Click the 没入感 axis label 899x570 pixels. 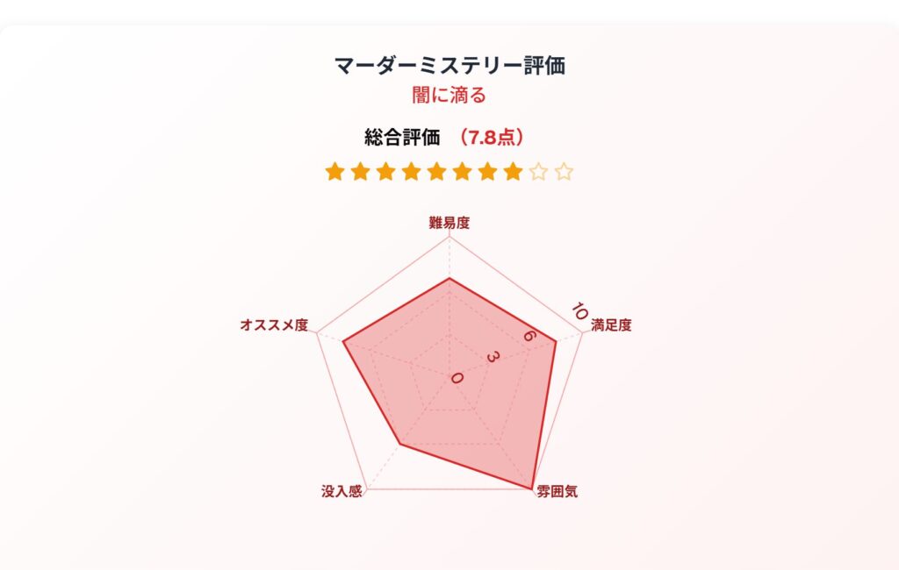(x=342, y=492)
